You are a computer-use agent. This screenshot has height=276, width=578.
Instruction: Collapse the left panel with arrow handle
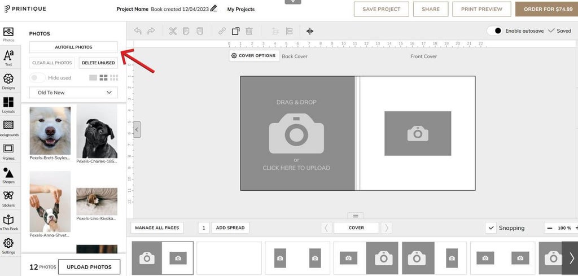coord(137,129)
